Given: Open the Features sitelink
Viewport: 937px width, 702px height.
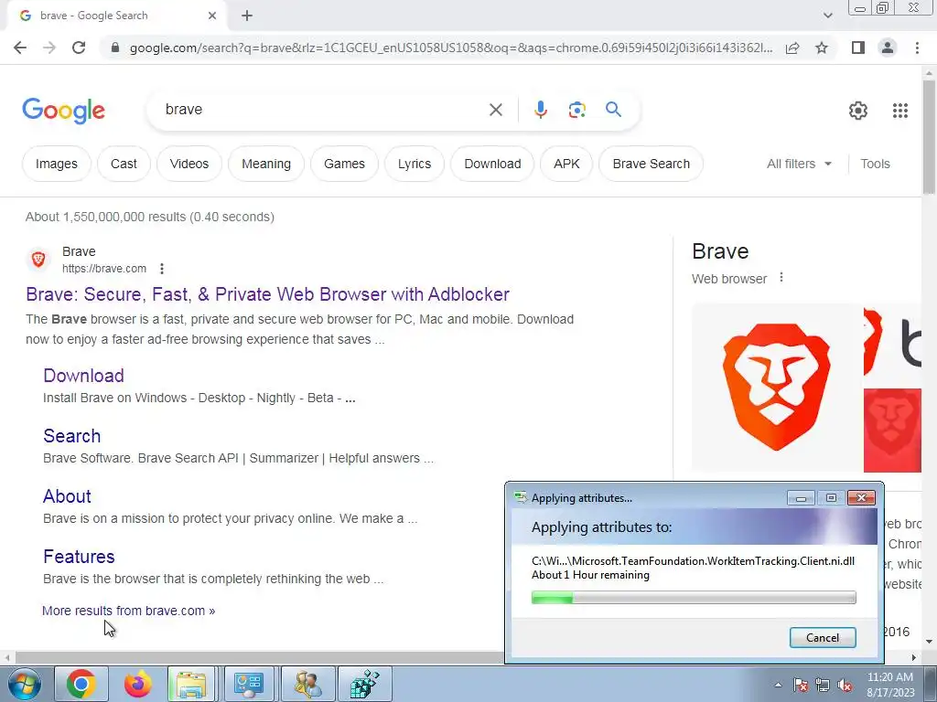Looking at the screenshot, I should pos(79,557).
